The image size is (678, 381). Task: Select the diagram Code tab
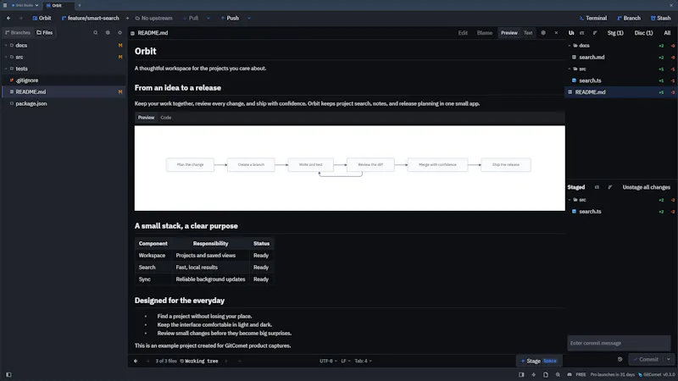coord(165,118)
